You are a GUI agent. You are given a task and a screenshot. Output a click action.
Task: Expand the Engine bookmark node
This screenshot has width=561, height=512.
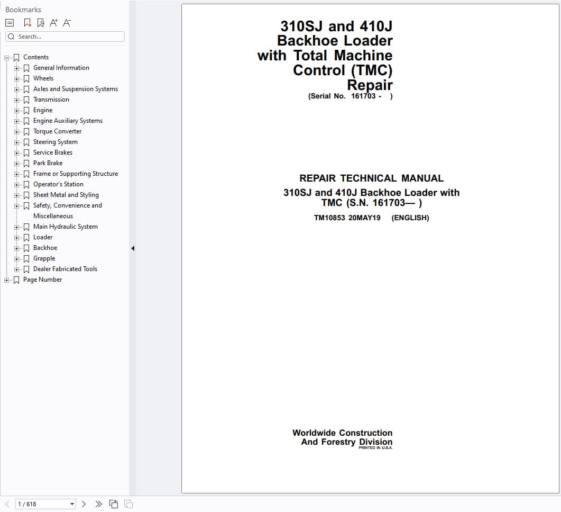(x=16, y=111)
